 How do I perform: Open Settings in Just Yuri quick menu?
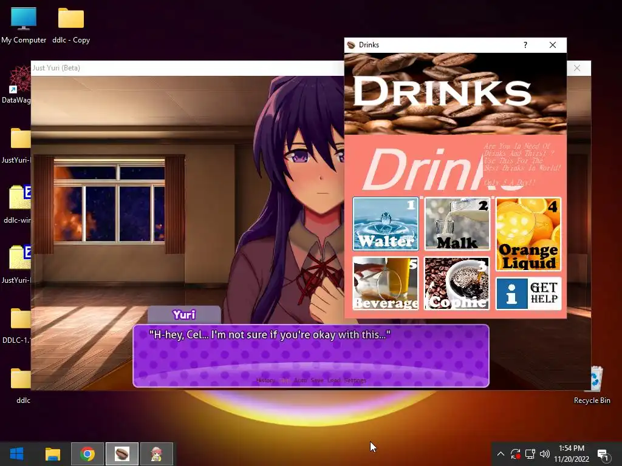tap(355, 380)
